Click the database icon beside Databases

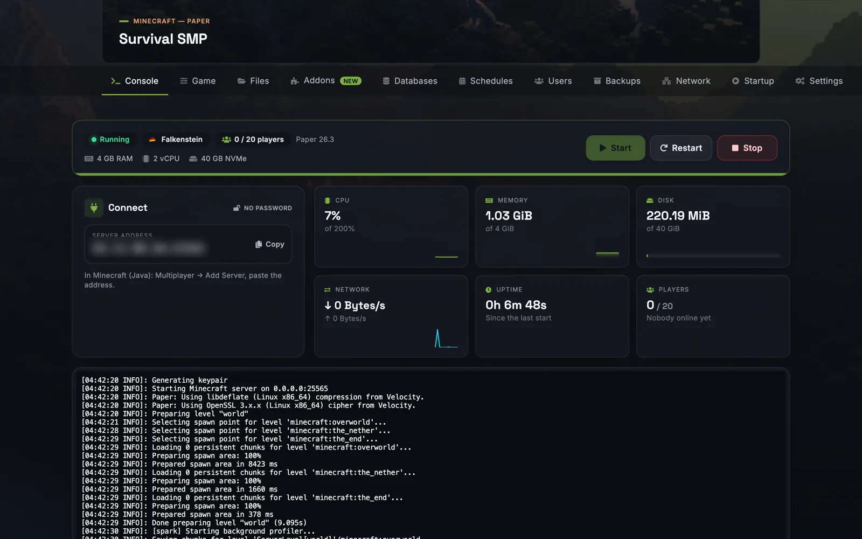[x=386, y=81]
